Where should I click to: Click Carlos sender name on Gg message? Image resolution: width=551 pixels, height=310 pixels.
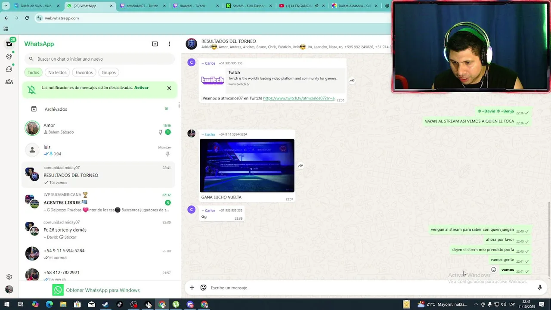209,211
